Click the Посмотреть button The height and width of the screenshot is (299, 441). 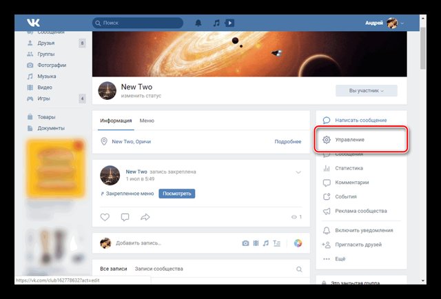pyautogui.click(x=177, y=194)
